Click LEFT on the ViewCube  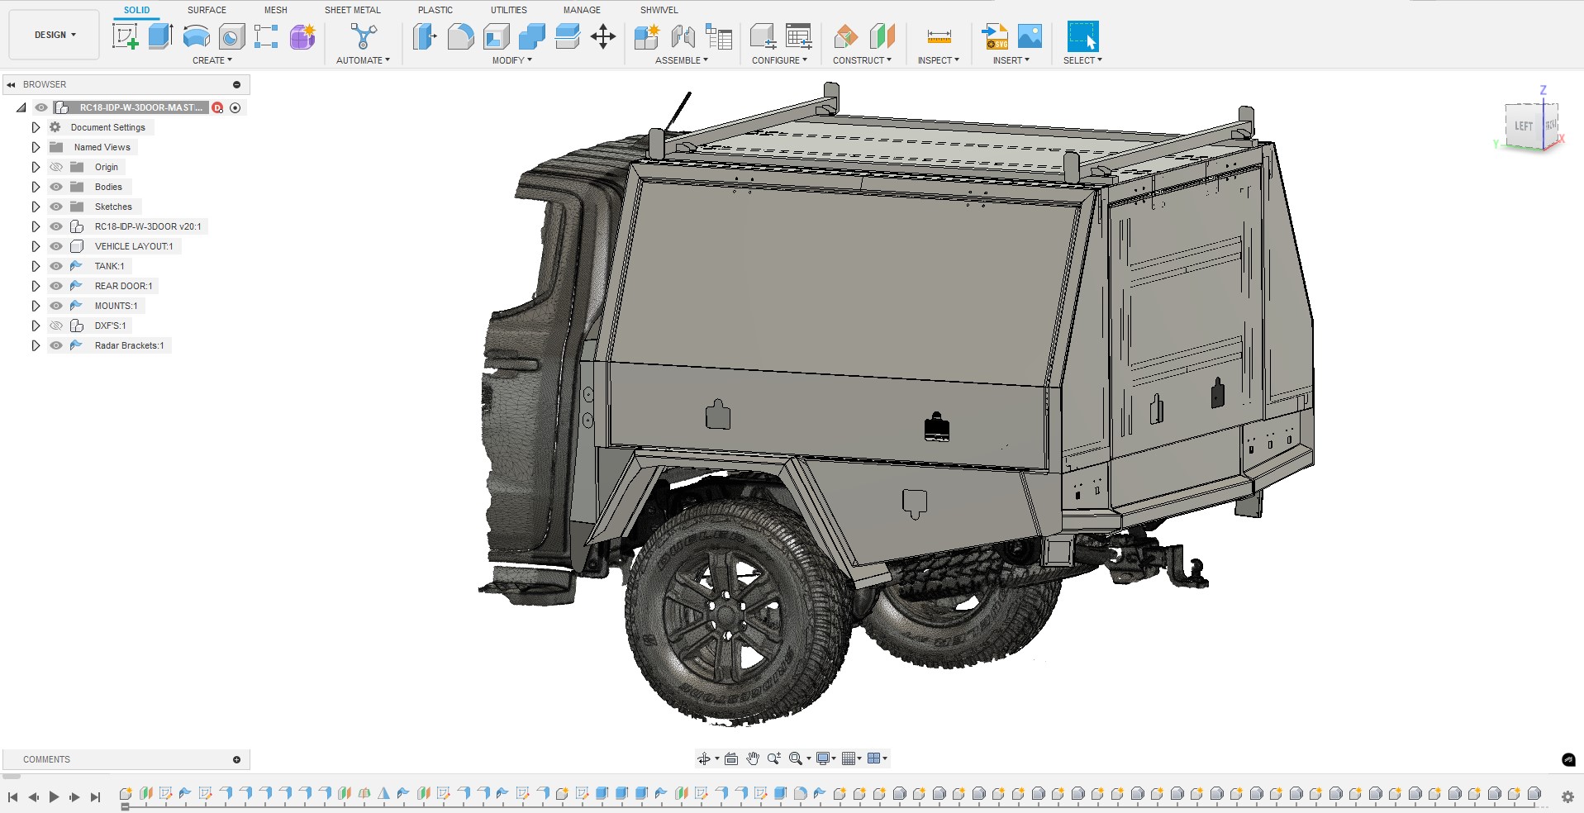click(1525, 126)
